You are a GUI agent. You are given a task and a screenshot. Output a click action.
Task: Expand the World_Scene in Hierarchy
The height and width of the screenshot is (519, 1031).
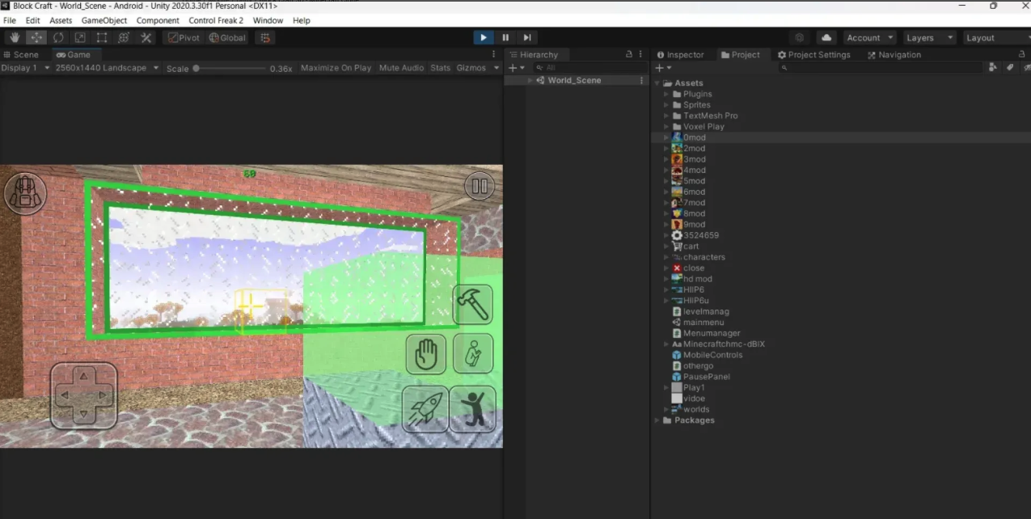click(x=530, y=81)
